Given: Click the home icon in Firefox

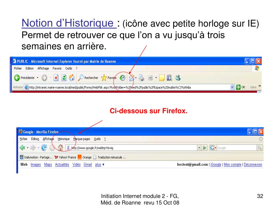Looking at the screenshot, I should click(60, 147).
